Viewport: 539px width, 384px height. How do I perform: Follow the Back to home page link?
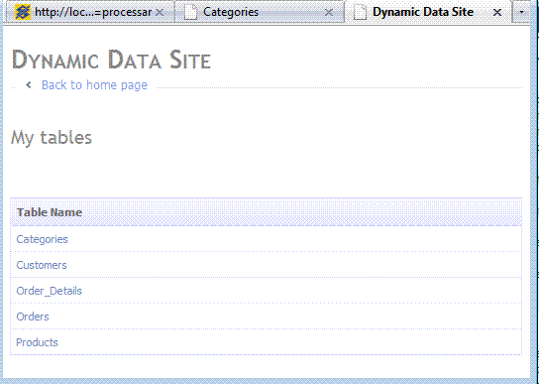click(x=94, y=84)
